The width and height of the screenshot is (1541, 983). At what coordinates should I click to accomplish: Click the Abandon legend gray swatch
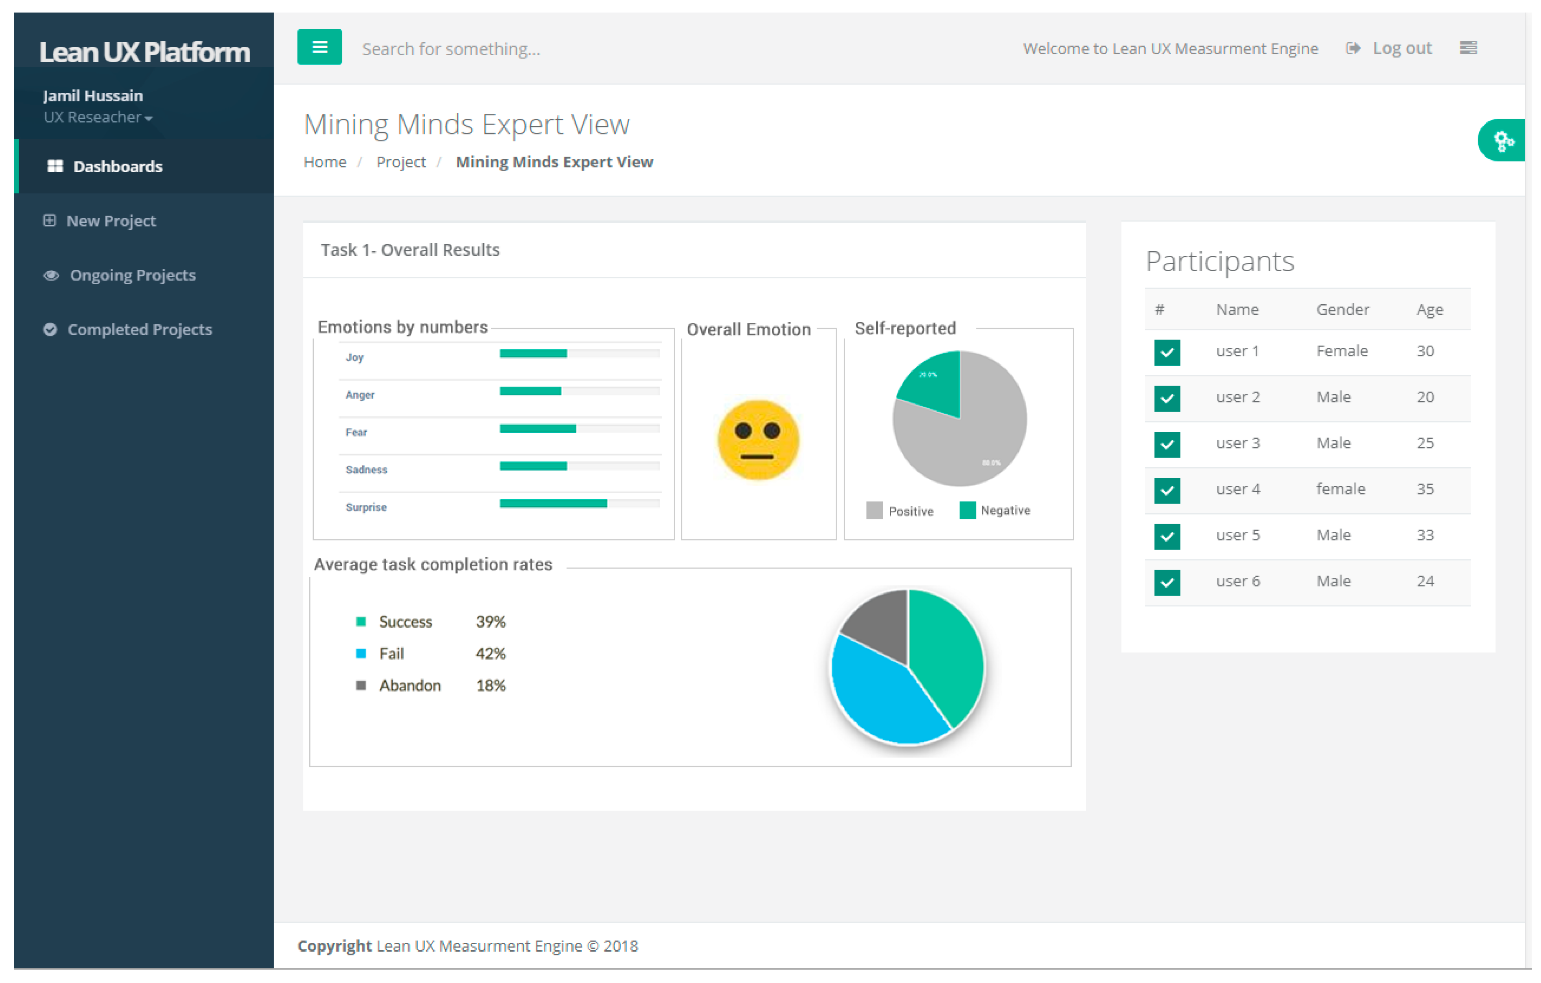[x=361, y=685]
